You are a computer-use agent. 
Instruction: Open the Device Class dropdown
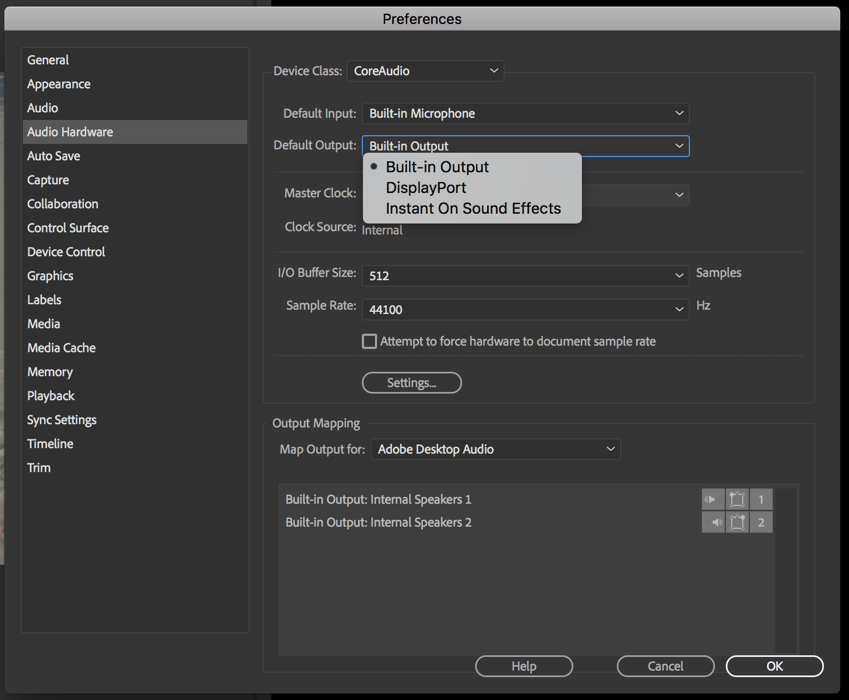tap(425, 71)
